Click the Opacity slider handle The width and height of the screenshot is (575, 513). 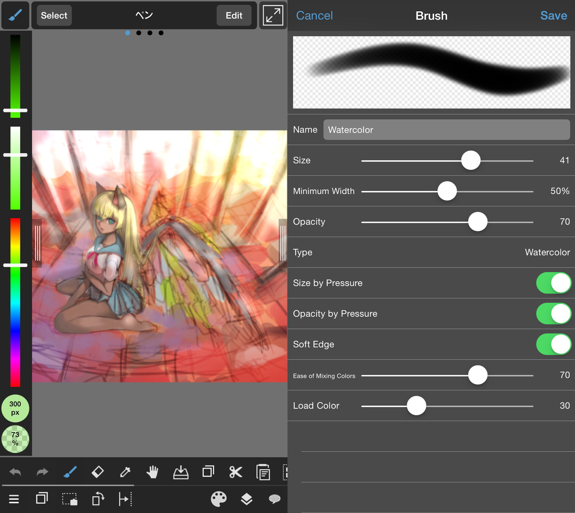click(478, 222)
